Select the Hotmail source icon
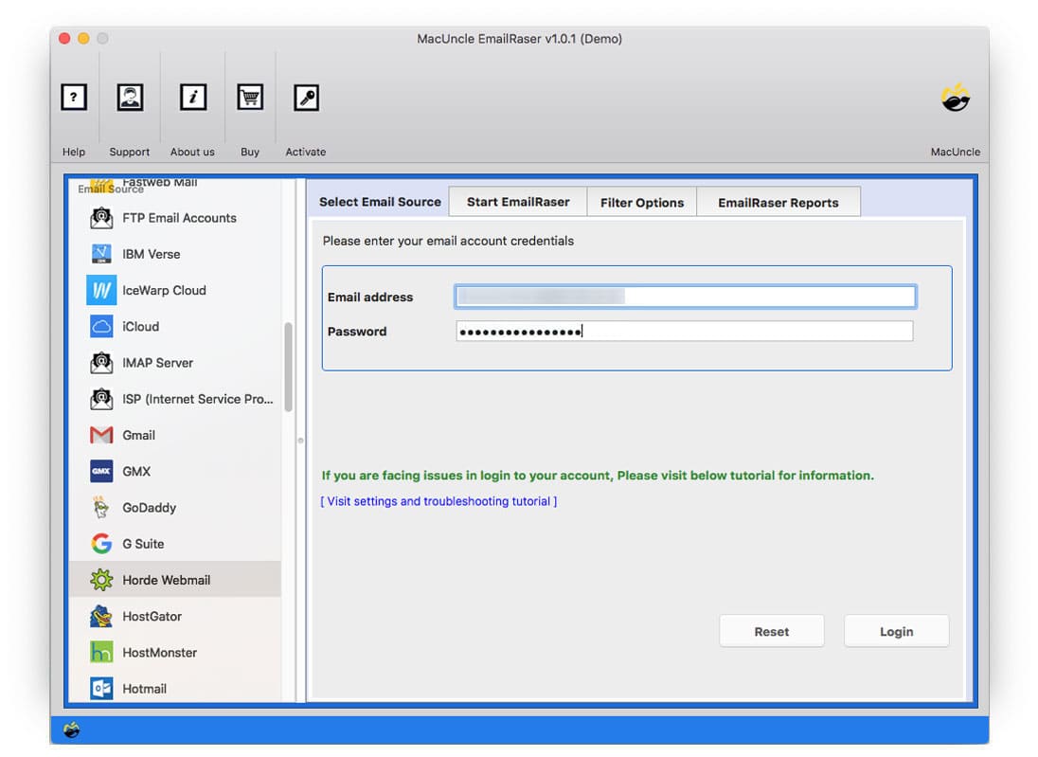Screen dimensions: 1038x757 (101, 689)
